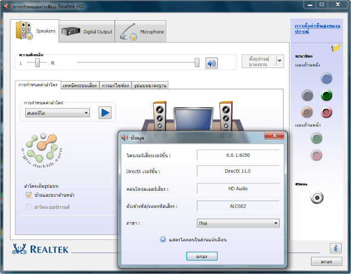Click the pink rear panel jack
The width and height of the screenshot is (351, 274).
tap(326, 112)
